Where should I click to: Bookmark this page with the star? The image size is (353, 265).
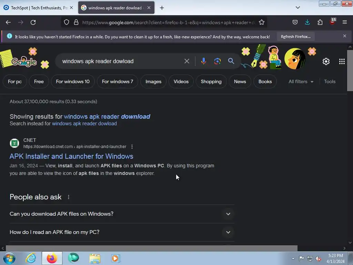(261, 22)
